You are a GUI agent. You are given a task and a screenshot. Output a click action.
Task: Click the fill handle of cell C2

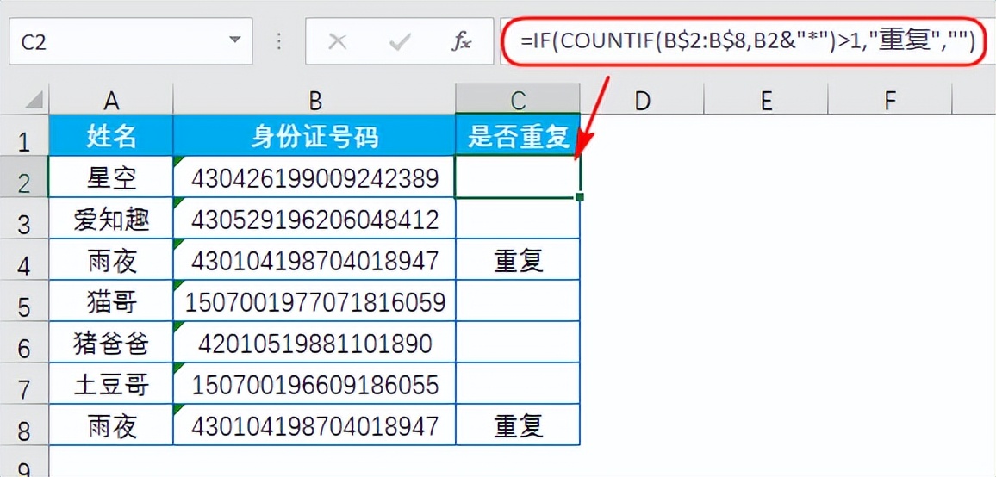[580, 197]
